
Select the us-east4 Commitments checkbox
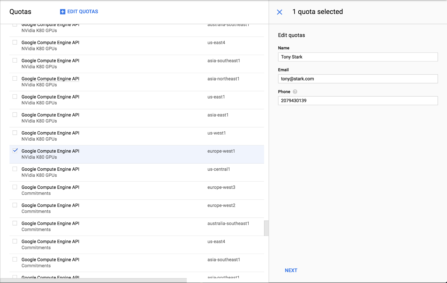pyautogui.click(x=15, y=241)
